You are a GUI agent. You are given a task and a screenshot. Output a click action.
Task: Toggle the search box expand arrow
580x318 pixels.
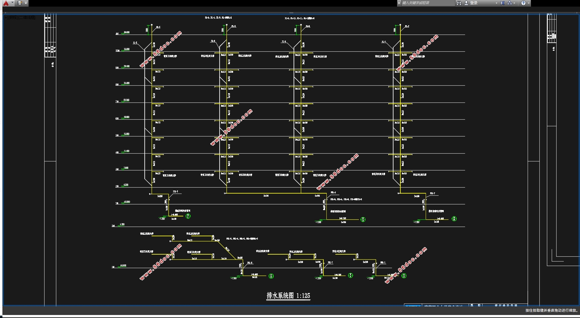[x=399, y=3]
